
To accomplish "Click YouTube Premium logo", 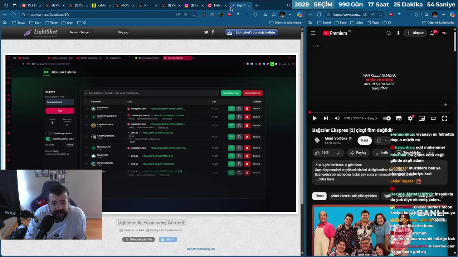I will tap(335, 33).
